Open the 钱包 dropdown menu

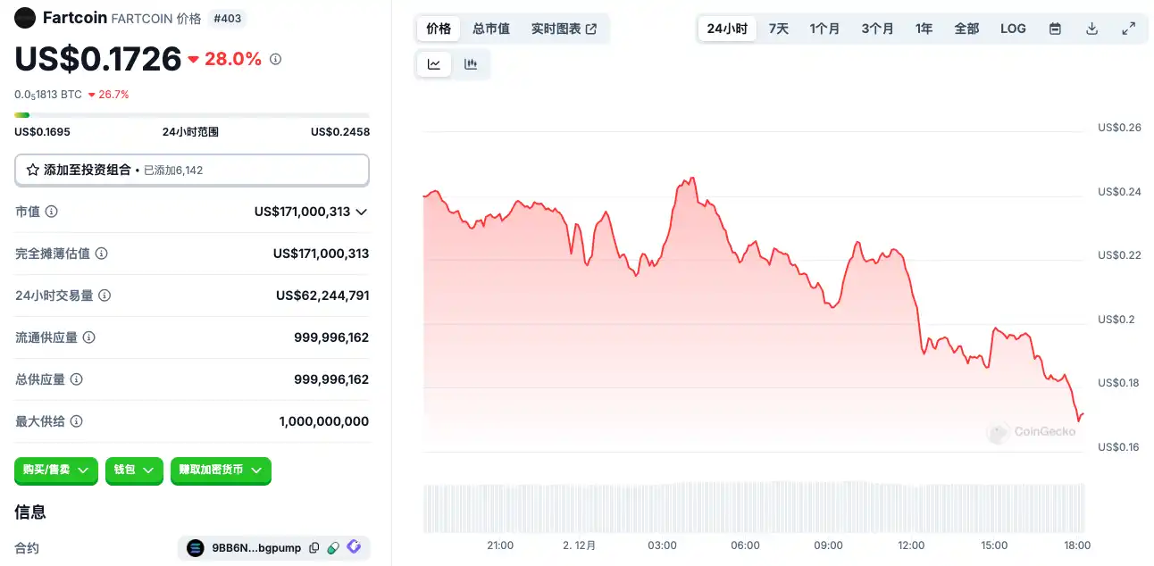pos(134,470)
